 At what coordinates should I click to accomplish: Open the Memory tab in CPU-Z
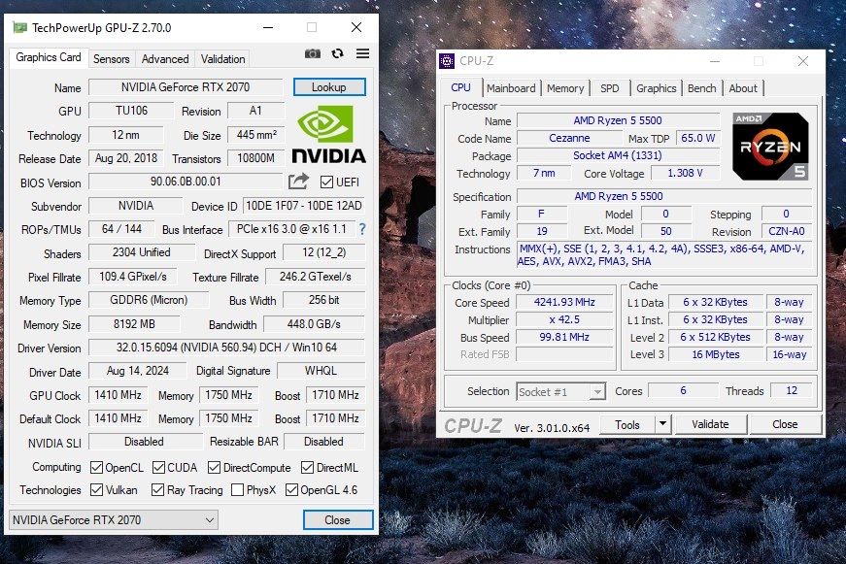click(565, 88)
